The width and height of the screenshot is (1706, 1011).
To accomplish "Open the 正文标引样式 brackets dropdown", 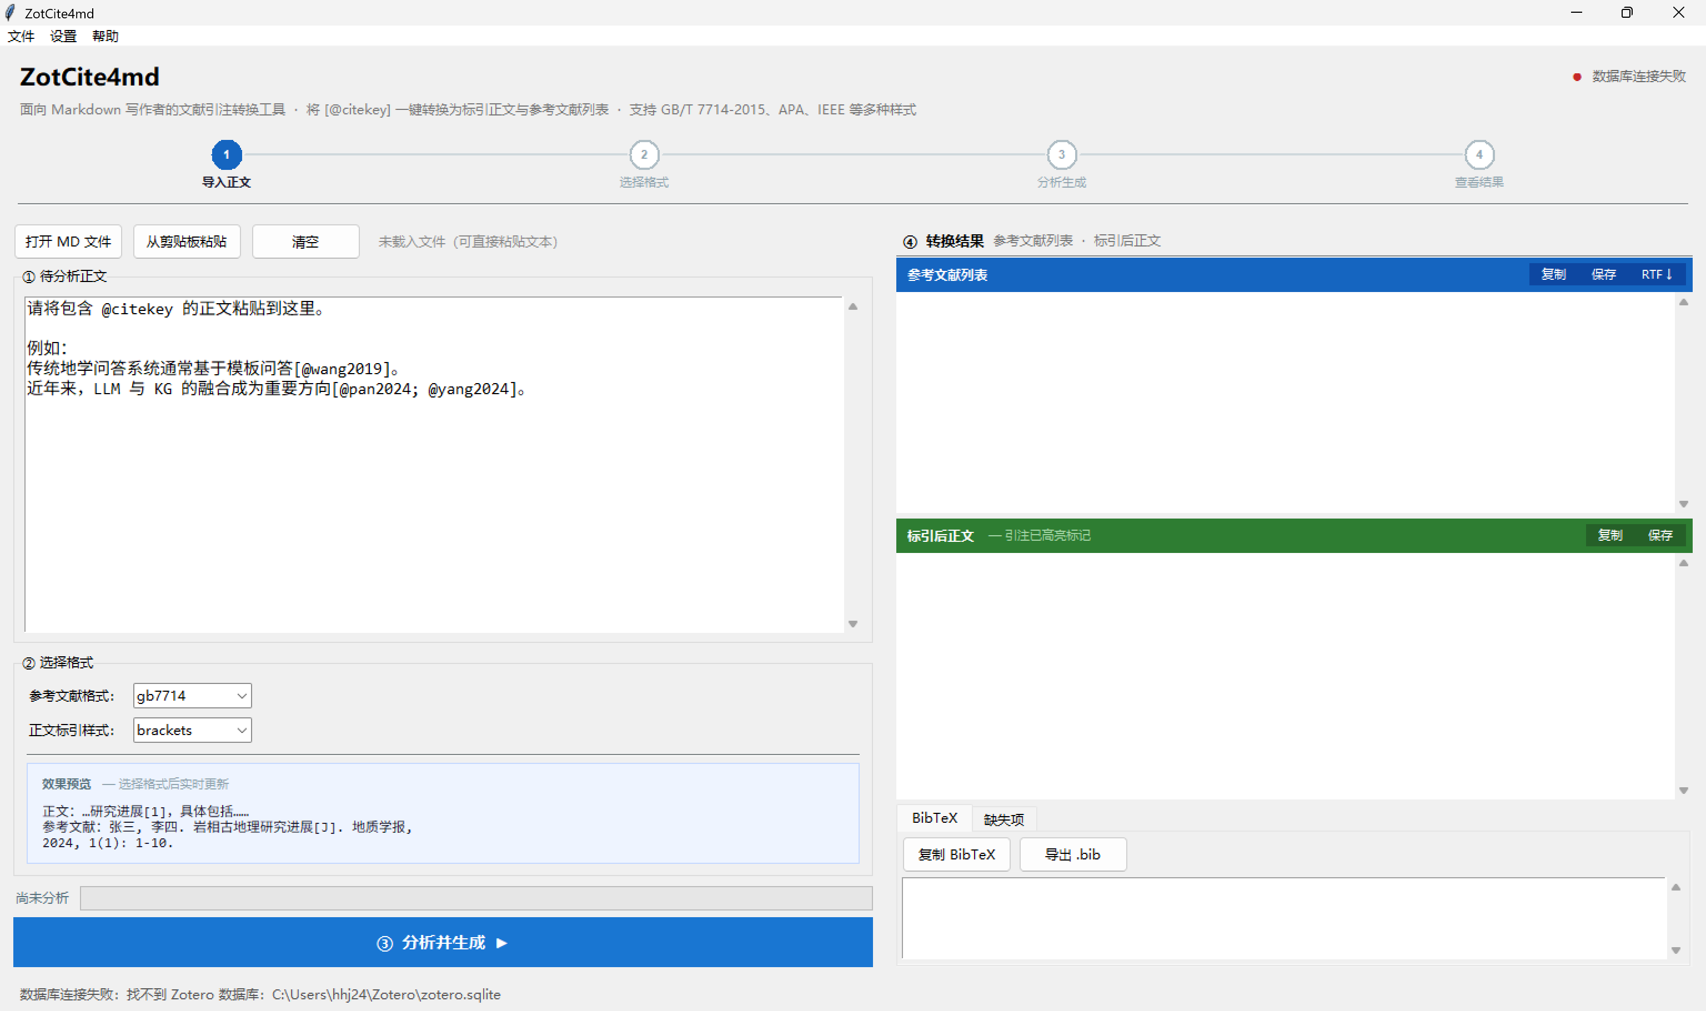I will coord(192,730).
